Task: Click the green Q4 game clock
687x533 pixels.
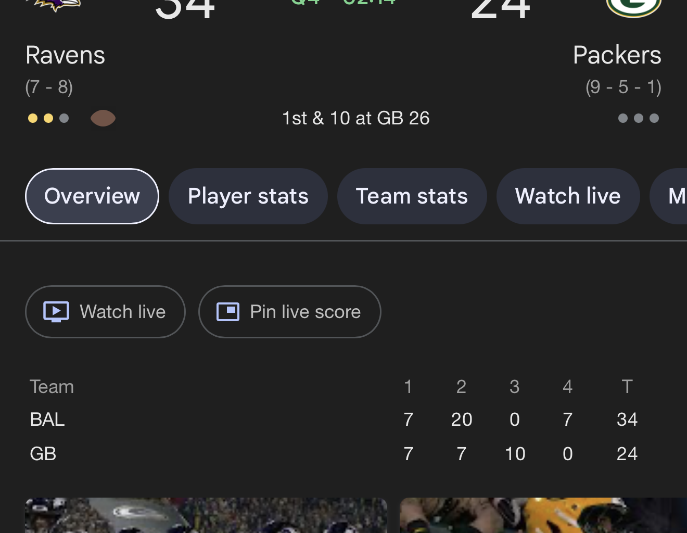Action: (344, 3)
